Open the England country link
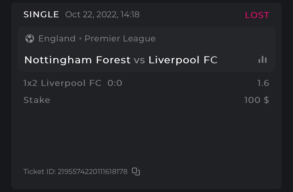Screen dimensions: 293x192 (57, 39)
